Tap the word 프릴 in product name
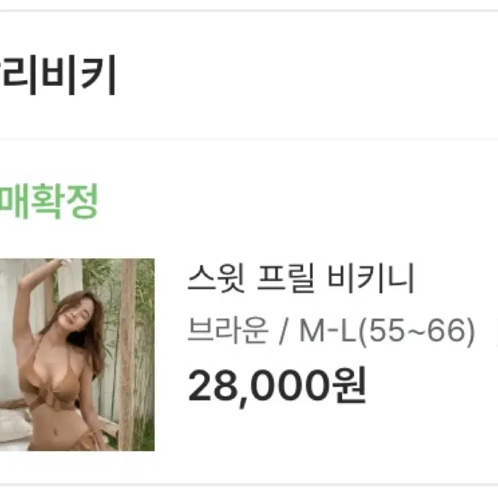Image resolution: width=498 pixels, height=498 pixels. (x=286, y=279)
